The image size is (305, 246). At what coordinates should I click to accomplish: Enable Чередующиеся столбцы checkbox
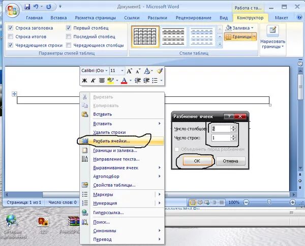click(x=69, y=45)
